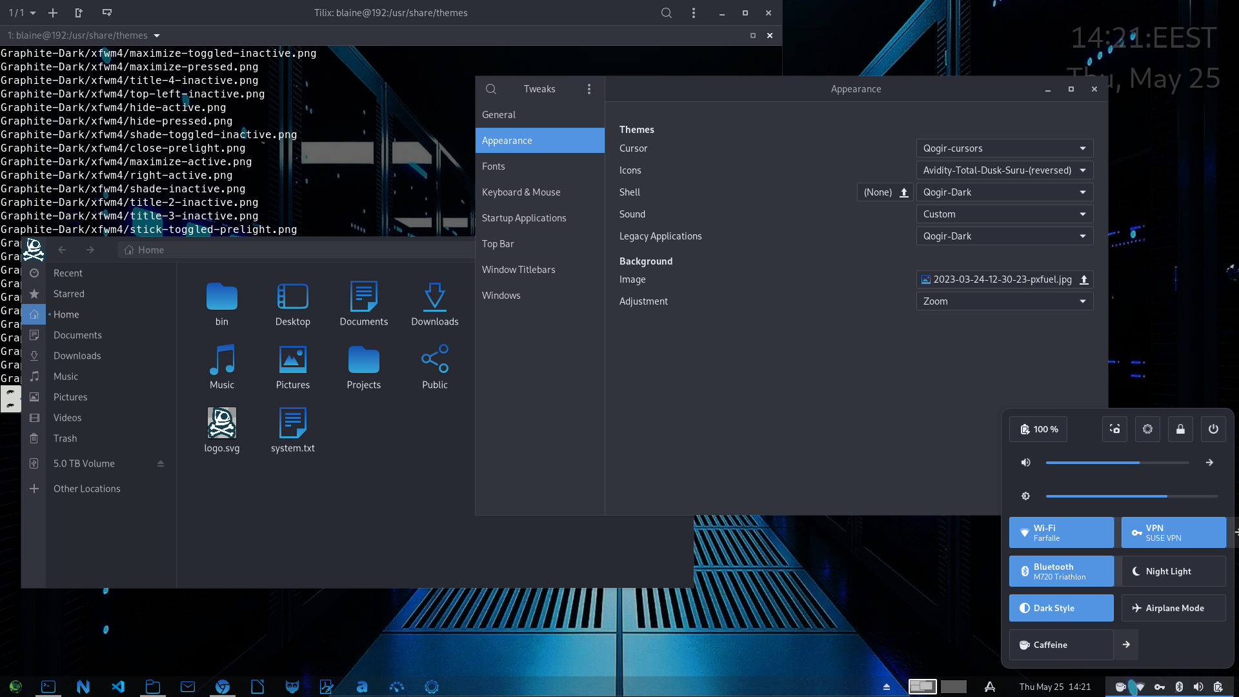Open the screenshot tool in quick settings
This screenshot has height=697, width=1239.
(x=1114, y=429)
